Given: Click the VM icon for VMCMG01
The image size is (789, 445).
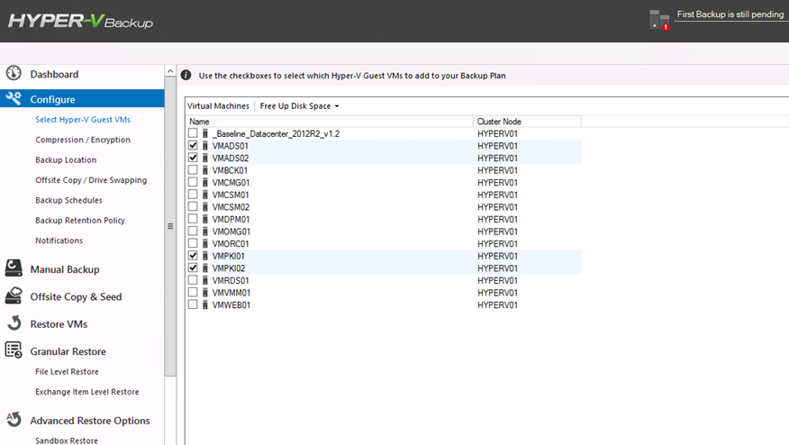Looking at the screenshot, I should click(x=205, y=182).
